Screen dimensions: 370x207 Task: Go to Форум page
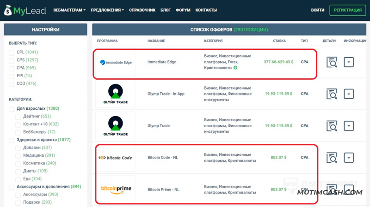pos(183,10)
